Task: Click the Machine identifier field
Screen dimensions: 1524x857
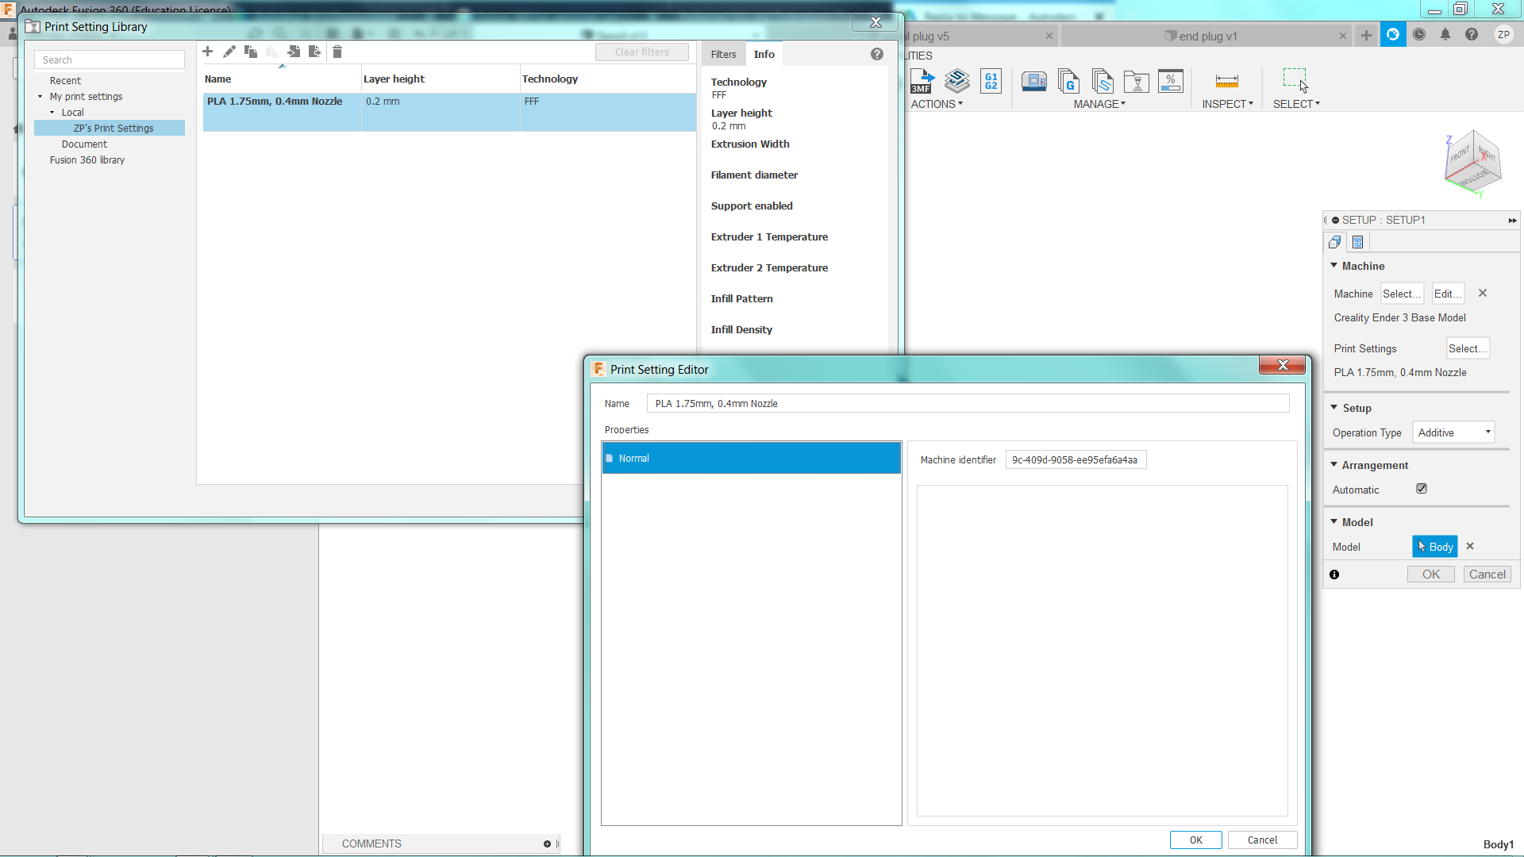Action: (1076, 460)
